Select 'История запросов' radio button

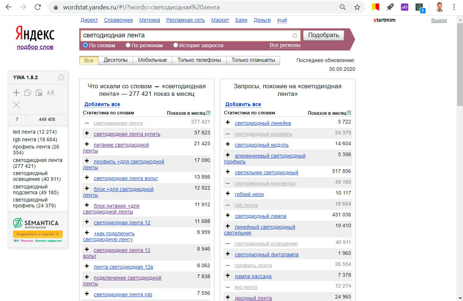(176, 45)
